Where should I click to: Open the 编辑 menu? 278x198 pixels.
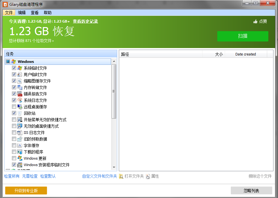coord(22,13)
